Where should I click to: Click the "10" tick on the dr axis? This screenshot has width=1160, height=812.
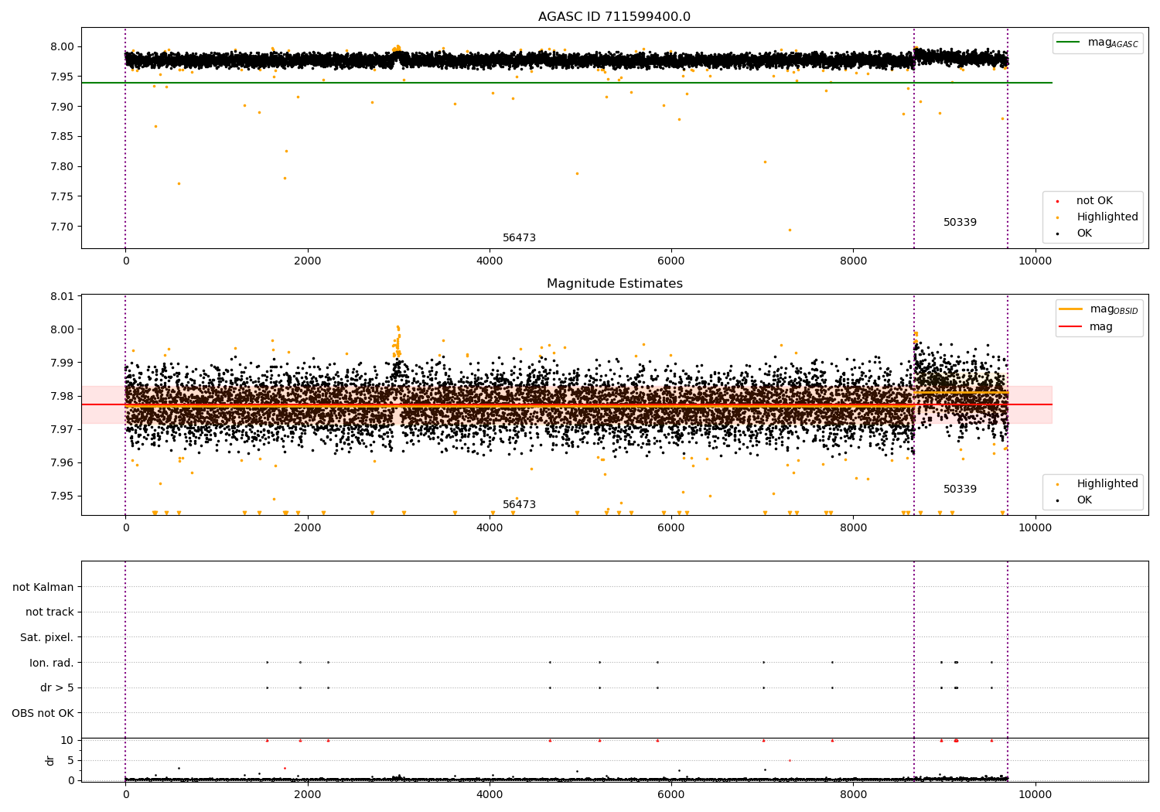click(67, 741)
